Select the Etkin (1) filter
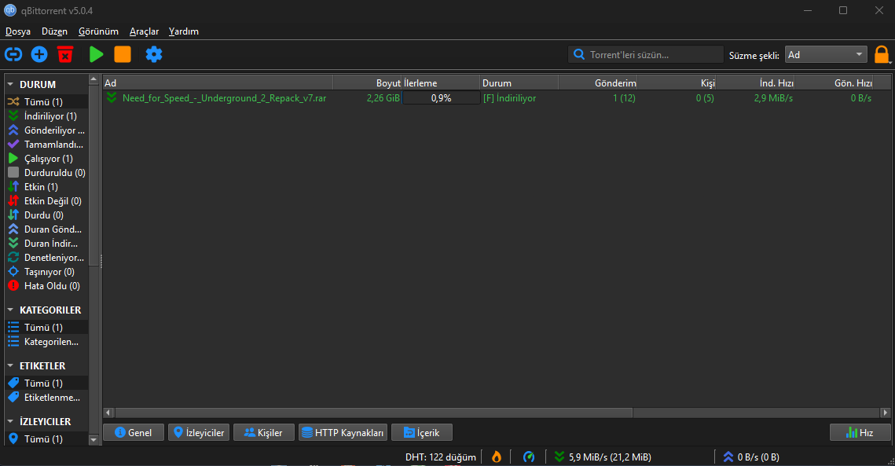895x466 pixels. (x=47, y=187)
